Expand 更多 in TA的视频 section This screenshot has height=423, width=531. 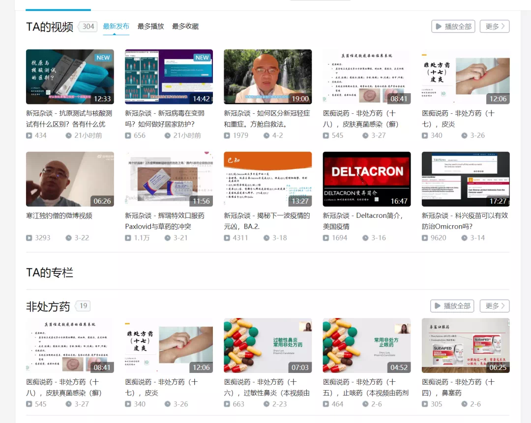(495, 26)
